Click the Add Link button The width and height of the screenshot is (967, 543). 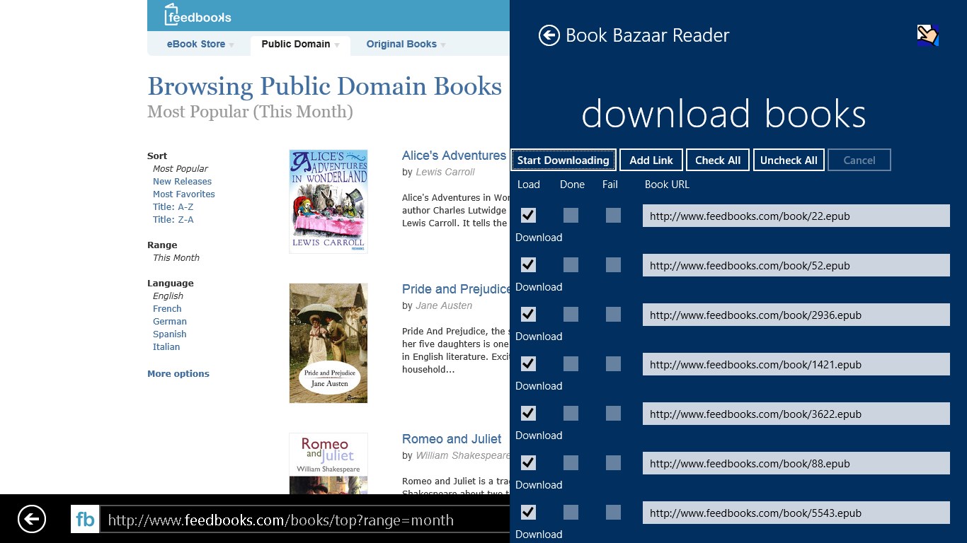(x=651, y=160)
